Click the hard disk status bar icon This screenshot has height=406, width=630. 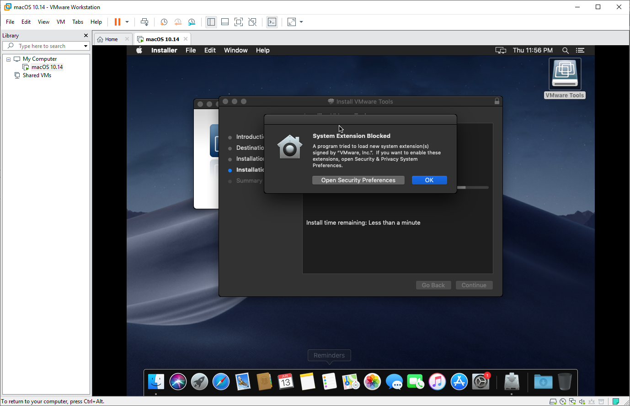pyautogui.click(x=553, y=401)
